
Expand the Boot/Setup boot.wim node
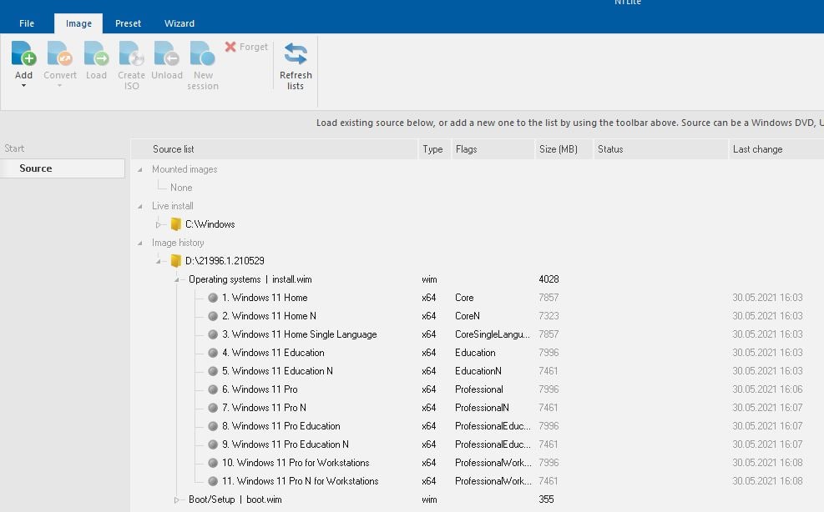[x=177, y=500]
